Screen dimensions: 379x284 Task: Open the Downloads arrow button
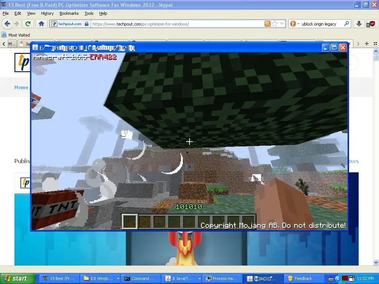[x=359, y=24]
